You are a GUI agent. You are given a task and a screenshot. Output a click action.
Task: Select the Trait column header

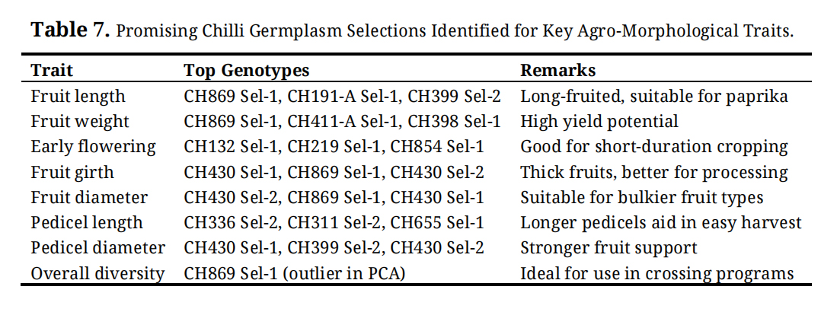click(x=52, y=71)
